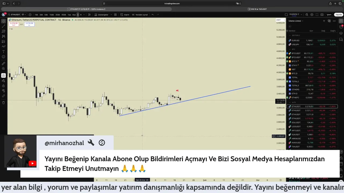The height and width of the screenshot is (193, 344).
Task: Click the add symbol compare plus icon
Action: 30,14
